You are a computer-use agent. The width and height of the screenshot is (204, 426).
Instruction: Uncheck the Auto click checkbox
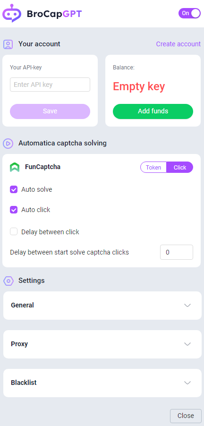click(14, 210)
